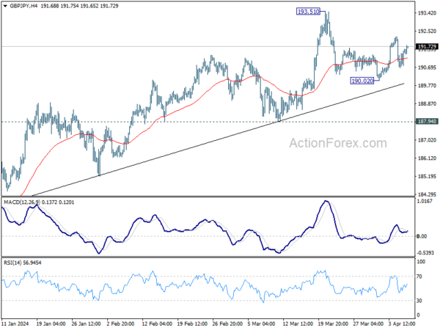
Task: Click the 26 Jan 12:00 date label
Action: [x=86, y=324]
